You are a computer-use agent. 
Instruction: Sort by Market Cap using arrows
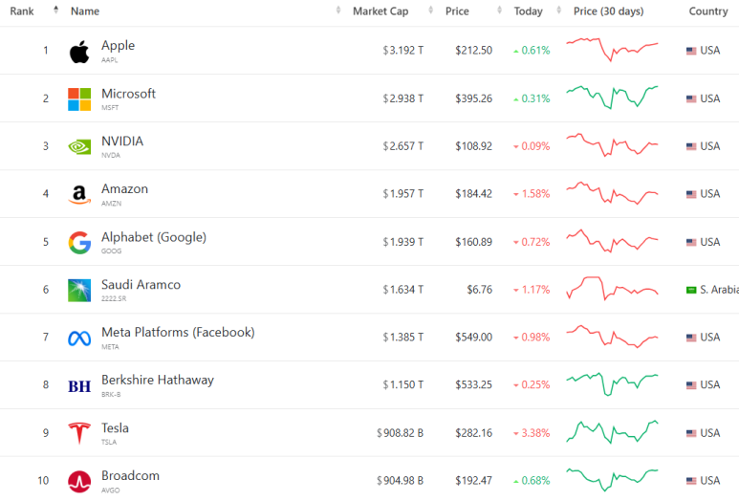pos(430,10)
